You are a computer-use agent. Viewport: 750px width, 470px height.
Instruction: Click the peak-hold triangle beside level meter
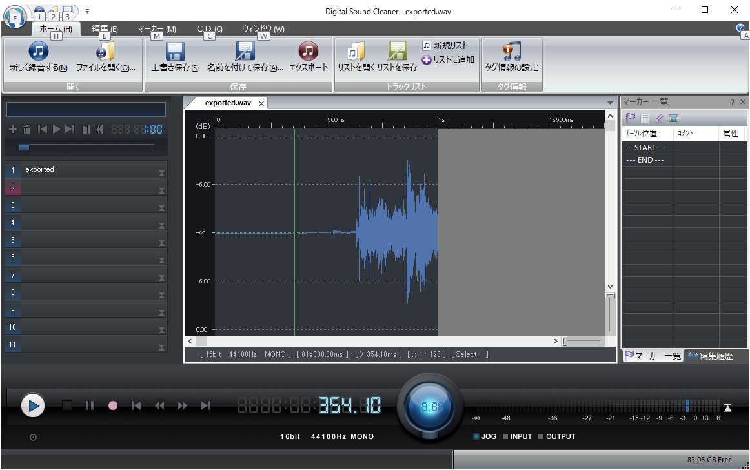pyautogui.click(x=727, y=408)
